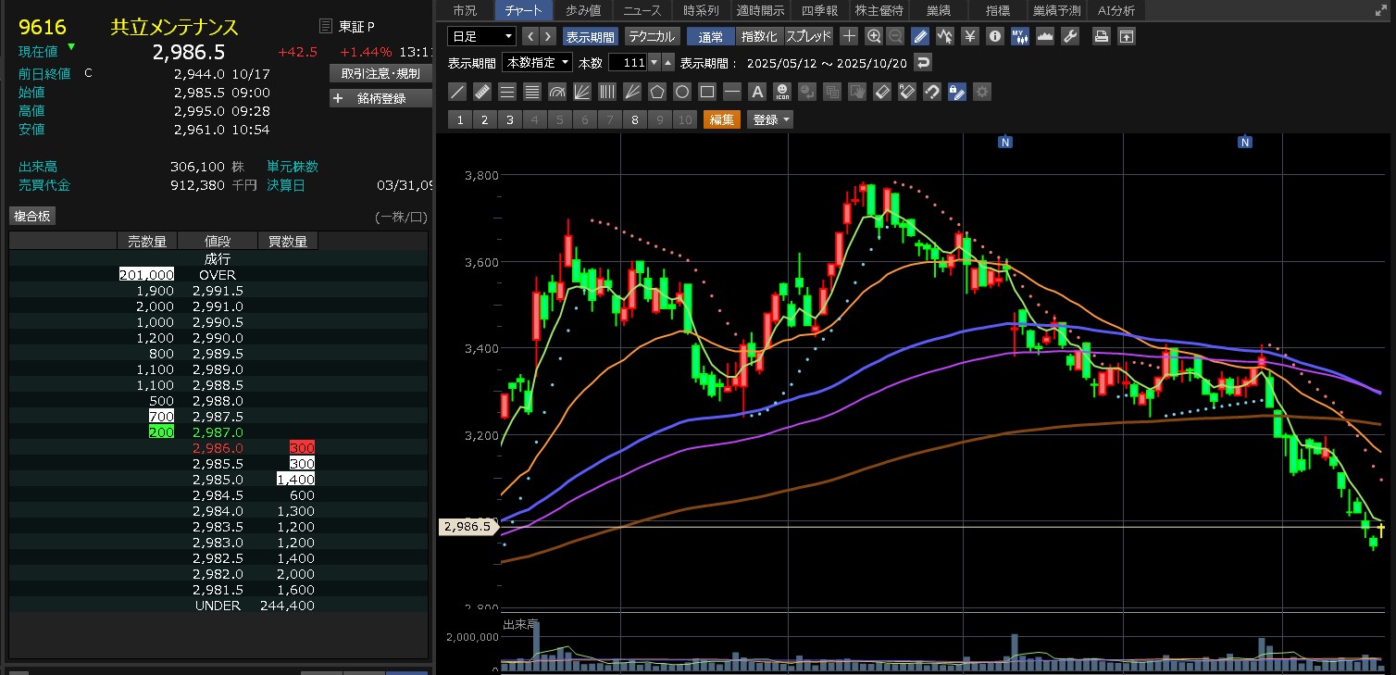Image resolution: width=1396 pixels, height=675 pixels.
Task: Toggle the 指数化 chart mode
Action: (x=759, y=36)
